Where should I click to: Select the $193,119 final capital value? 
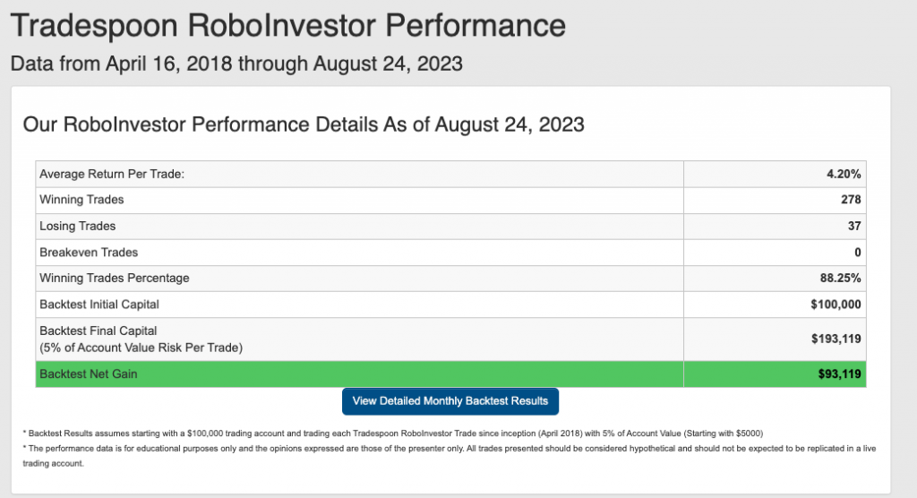coord(836,339)
